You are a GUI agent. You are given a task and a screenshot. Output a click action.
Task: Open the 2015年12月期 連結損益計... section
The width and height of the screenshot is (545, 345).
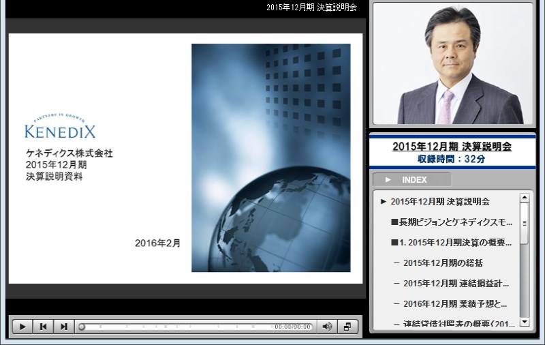(456, 284)
